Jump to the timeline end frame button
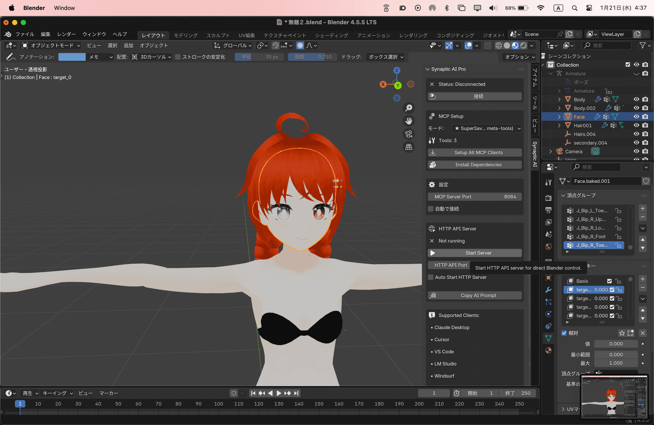 [296, 393]
